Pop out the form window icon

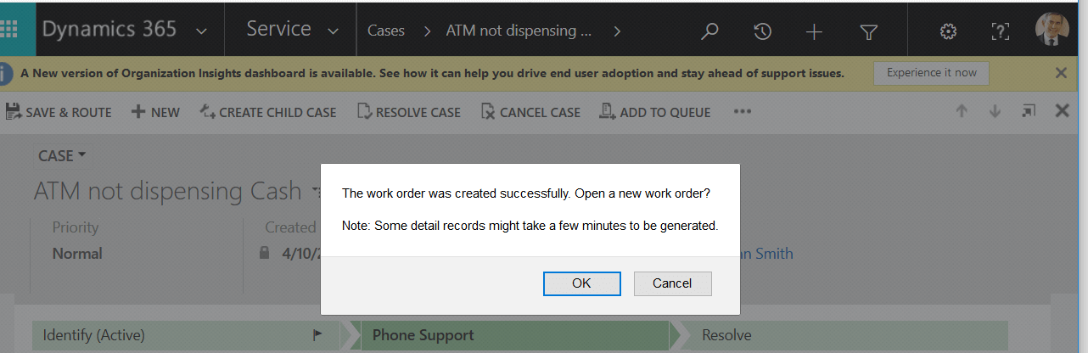point(1029,111)
